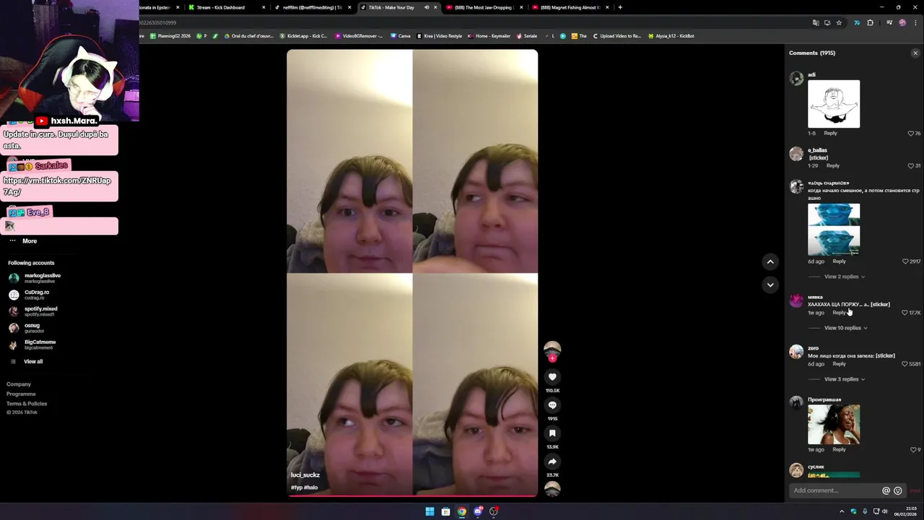Open the luci_suckz creator profile name
The height and width of the screenshot is (520, 924).
[305, 475]
